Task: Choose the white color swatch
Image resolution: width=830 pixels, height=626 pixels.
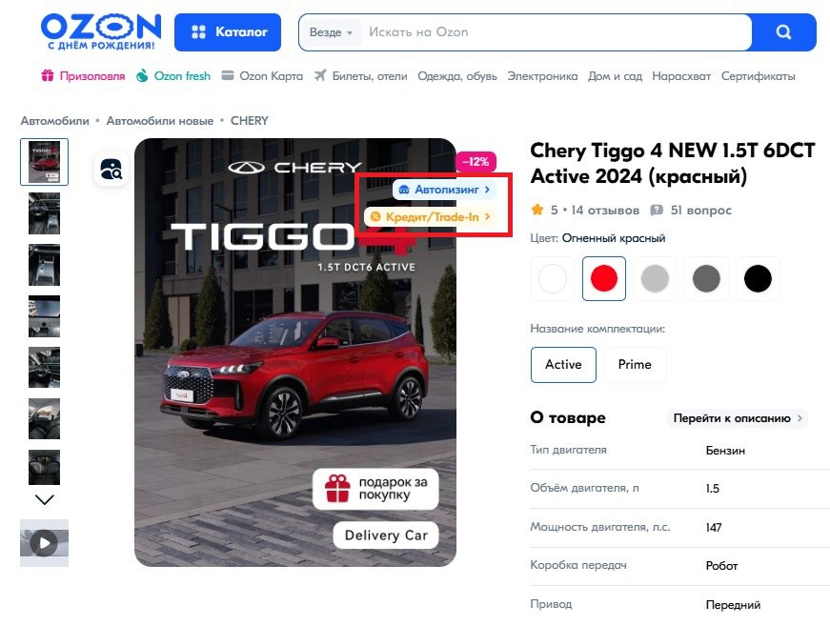Action: point(553,278)
